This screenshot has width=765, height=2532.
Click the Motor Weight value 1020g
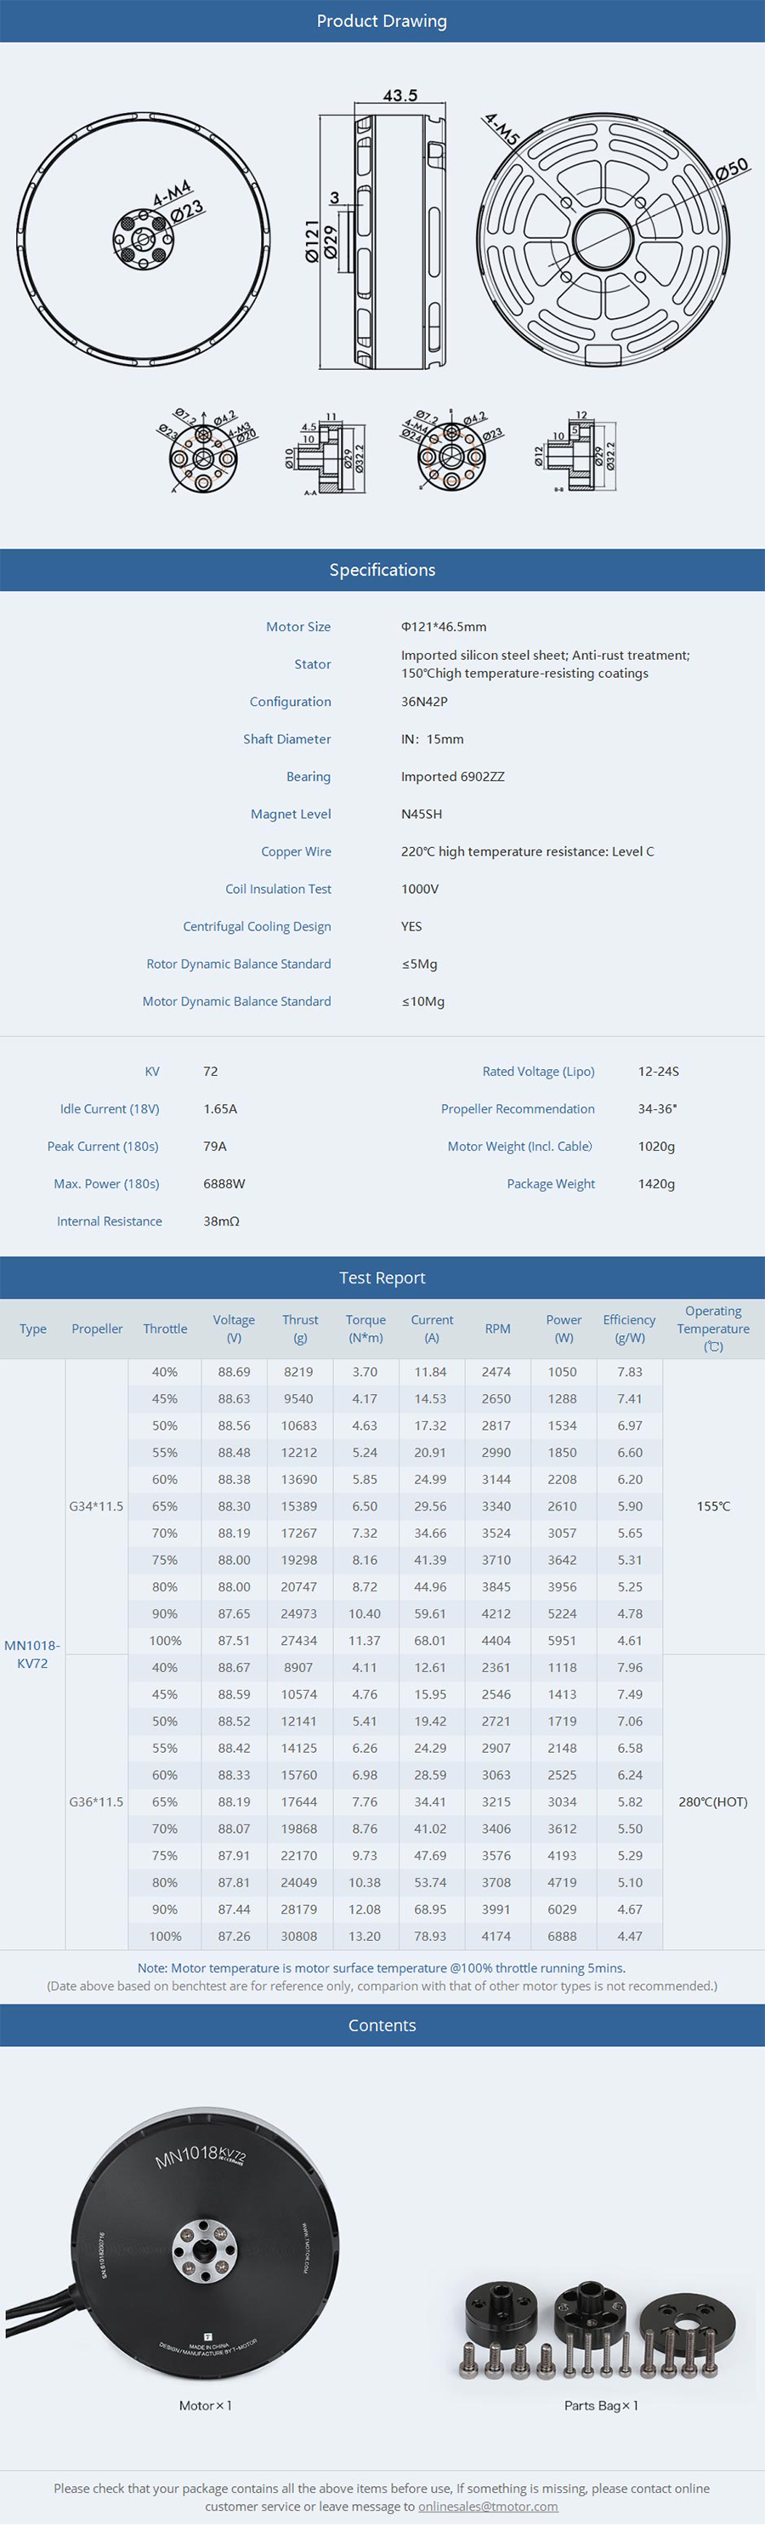[x=656, y=1147]
